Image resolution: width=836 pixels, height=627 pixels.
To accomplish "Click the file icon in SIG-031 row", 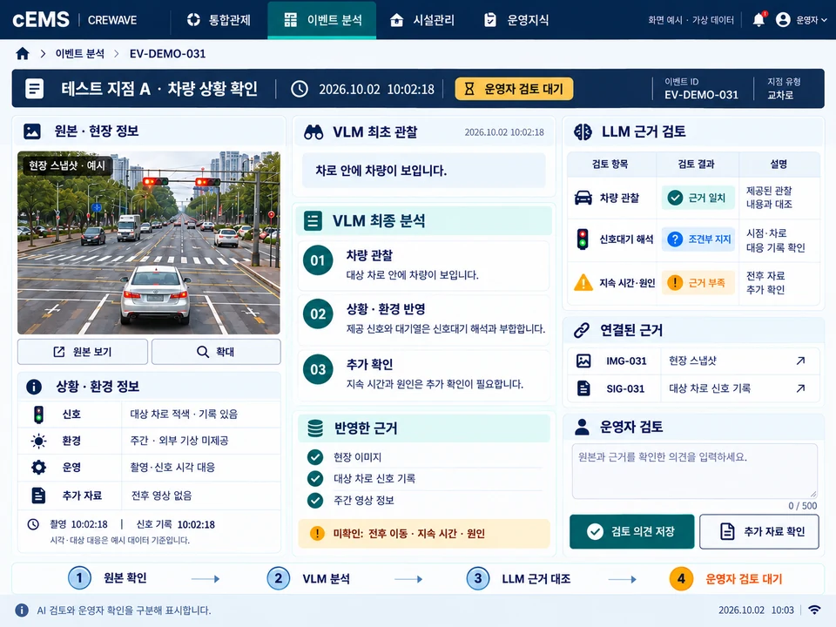I will [583, 388].
